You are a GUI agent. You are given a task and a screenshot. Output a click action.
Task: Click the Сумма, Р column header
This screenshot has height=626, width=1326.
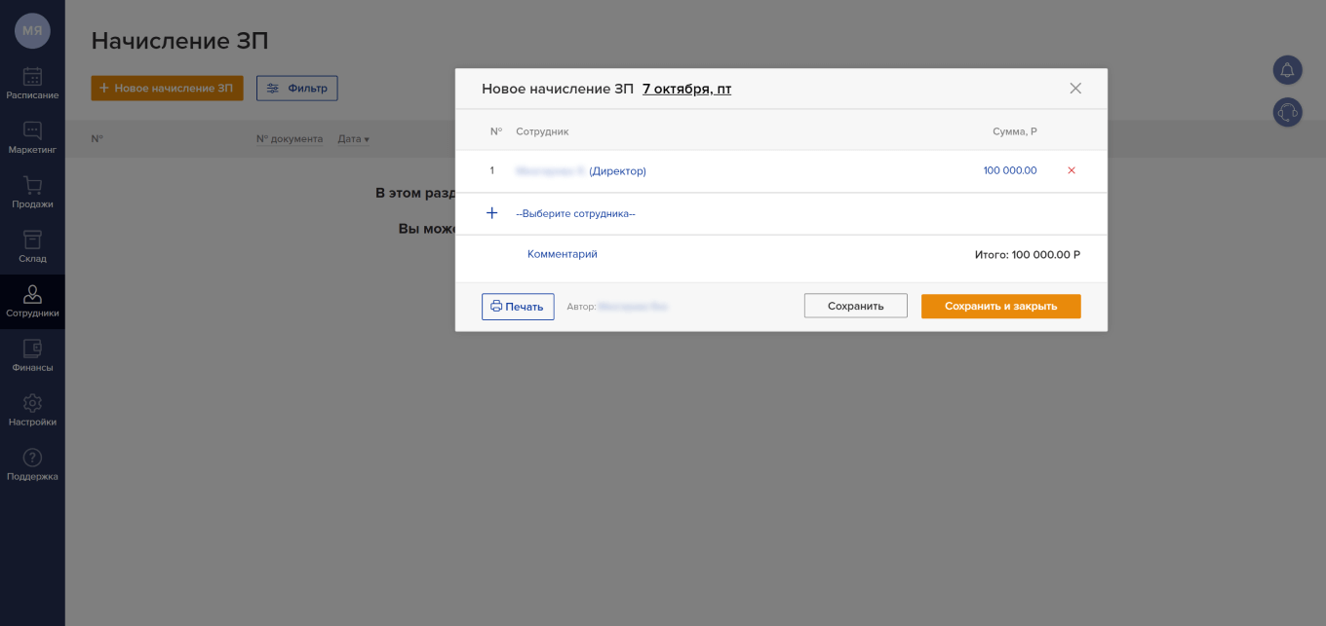1014,131
